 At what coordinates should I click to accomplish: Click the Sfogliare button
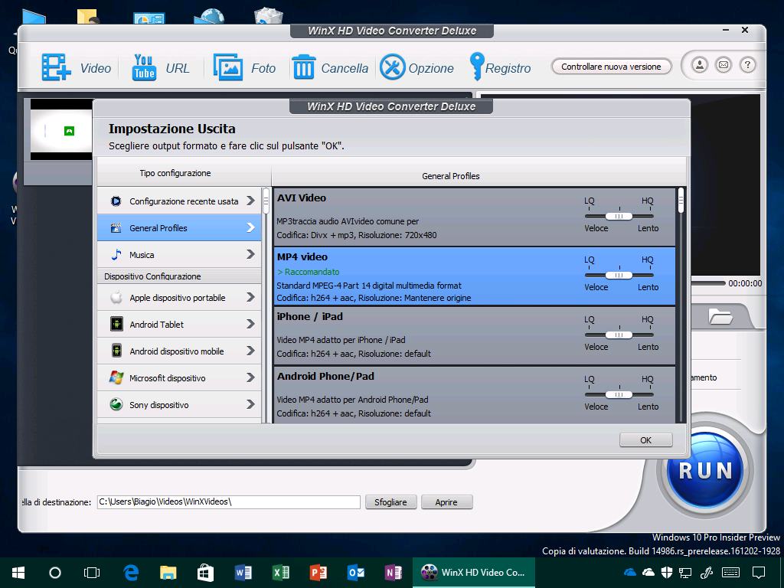(390, 502)
